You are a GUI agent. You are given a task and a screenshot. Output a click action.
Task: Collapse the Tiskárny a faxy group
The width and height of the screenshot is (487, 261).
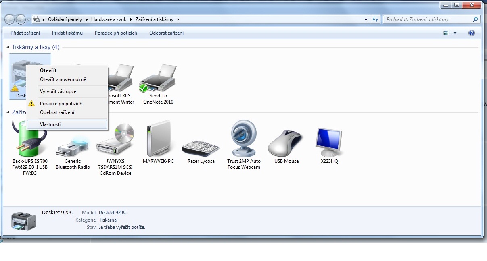(x=8, y=48)
